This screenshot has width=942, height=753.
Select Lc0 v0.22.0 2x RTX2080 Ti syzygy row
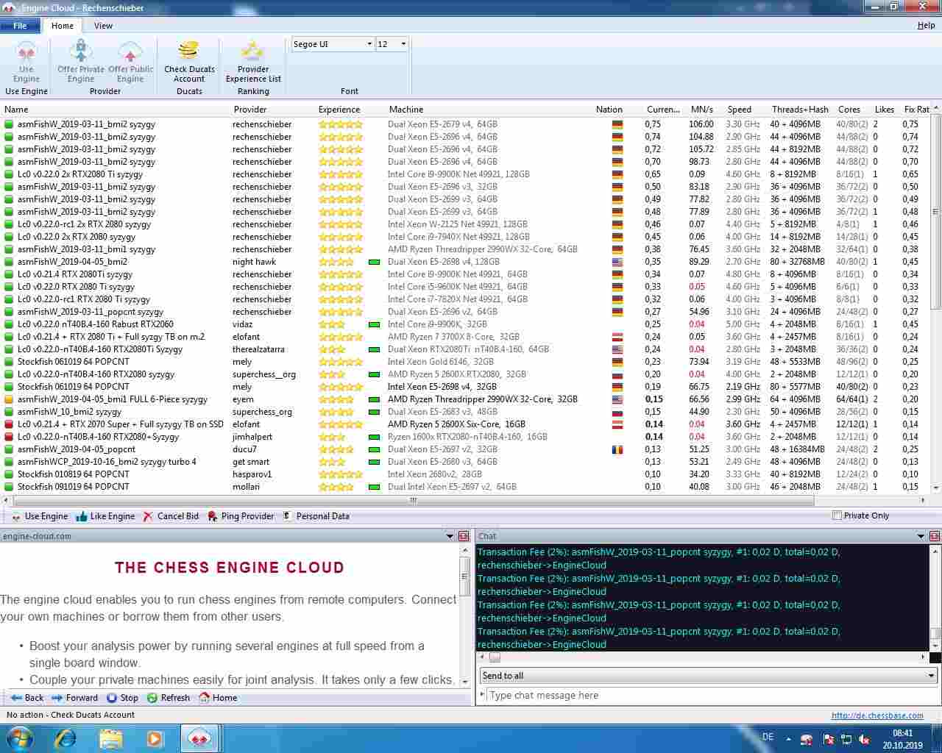(465, 174)
